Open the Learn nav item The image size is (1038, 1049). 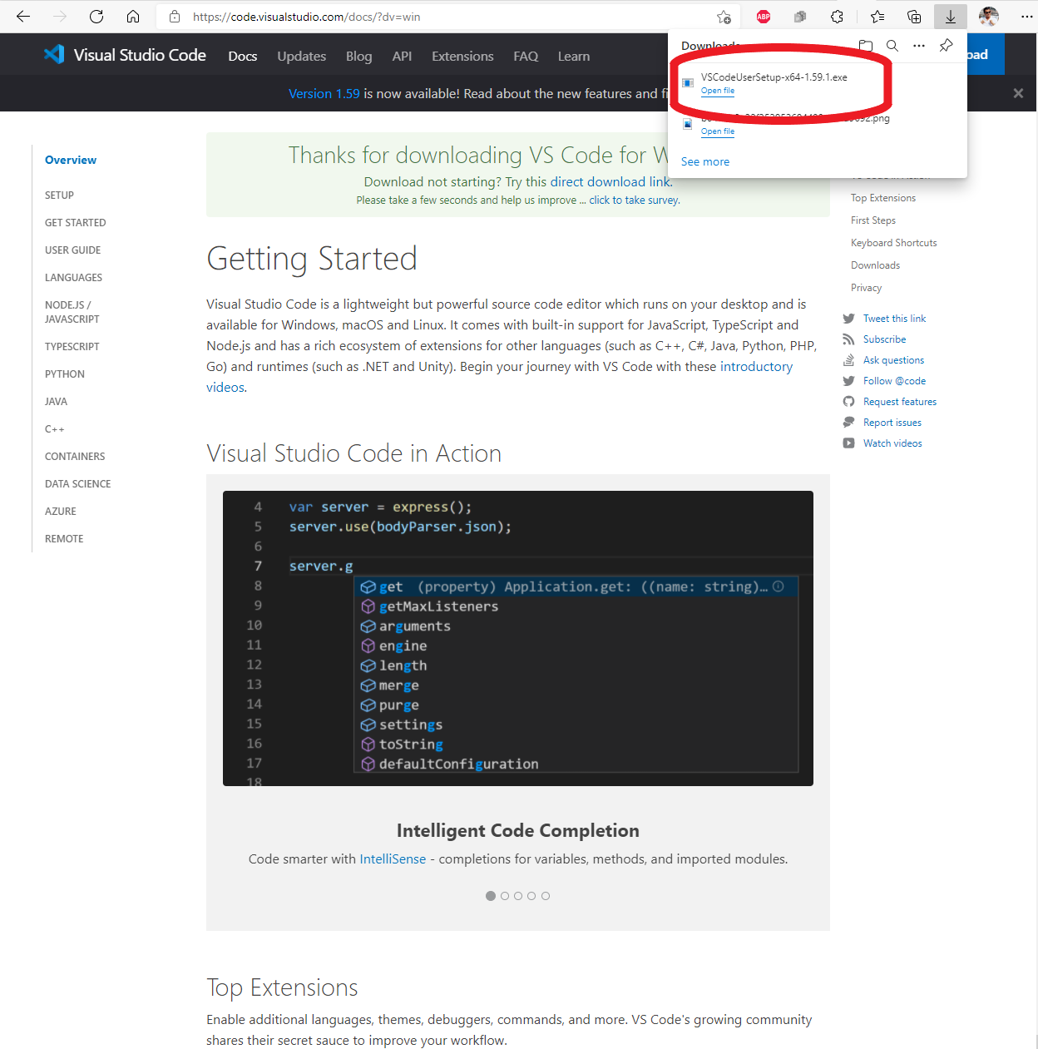pyautogui.click(x=574, y=56)
